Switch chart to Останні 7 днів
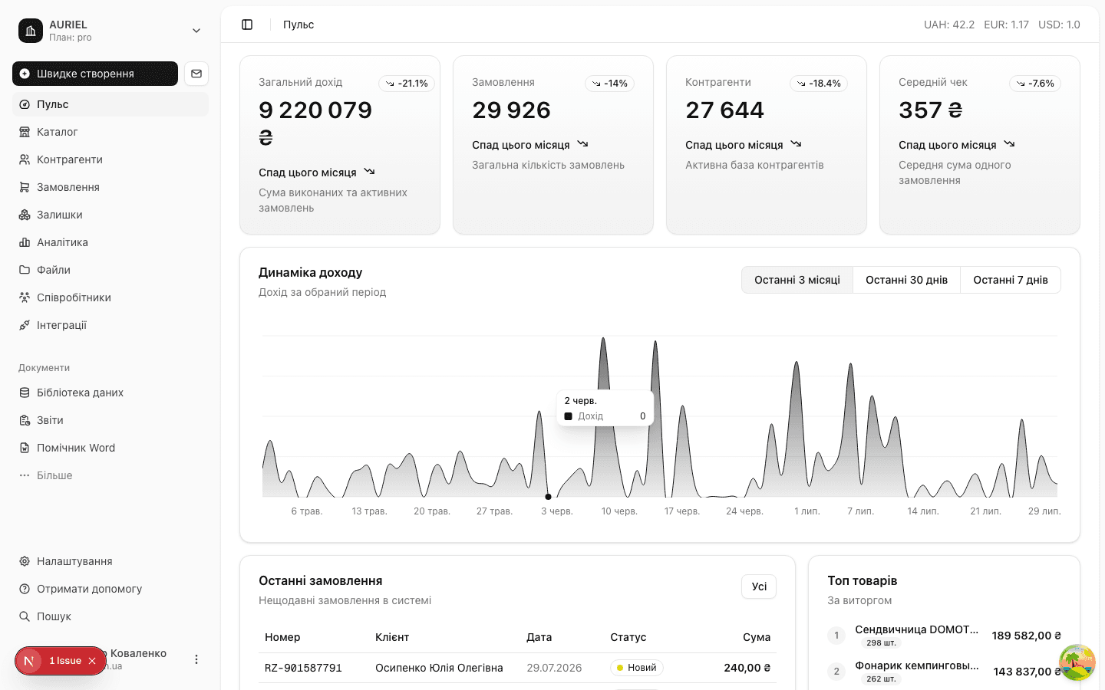This screenshot has width=1105, height=690. point(1011,280)
